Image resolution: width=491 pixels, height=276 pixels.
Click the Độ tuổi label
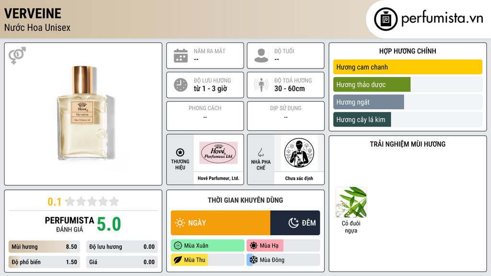[x=284, y=51]
